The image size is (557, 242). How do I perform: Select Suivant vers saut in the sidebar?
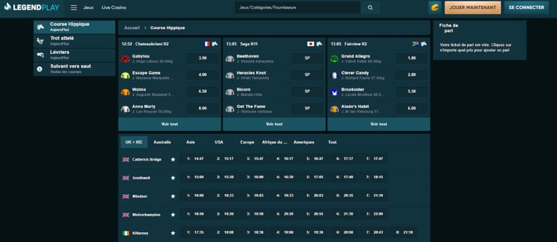(74, 69)
